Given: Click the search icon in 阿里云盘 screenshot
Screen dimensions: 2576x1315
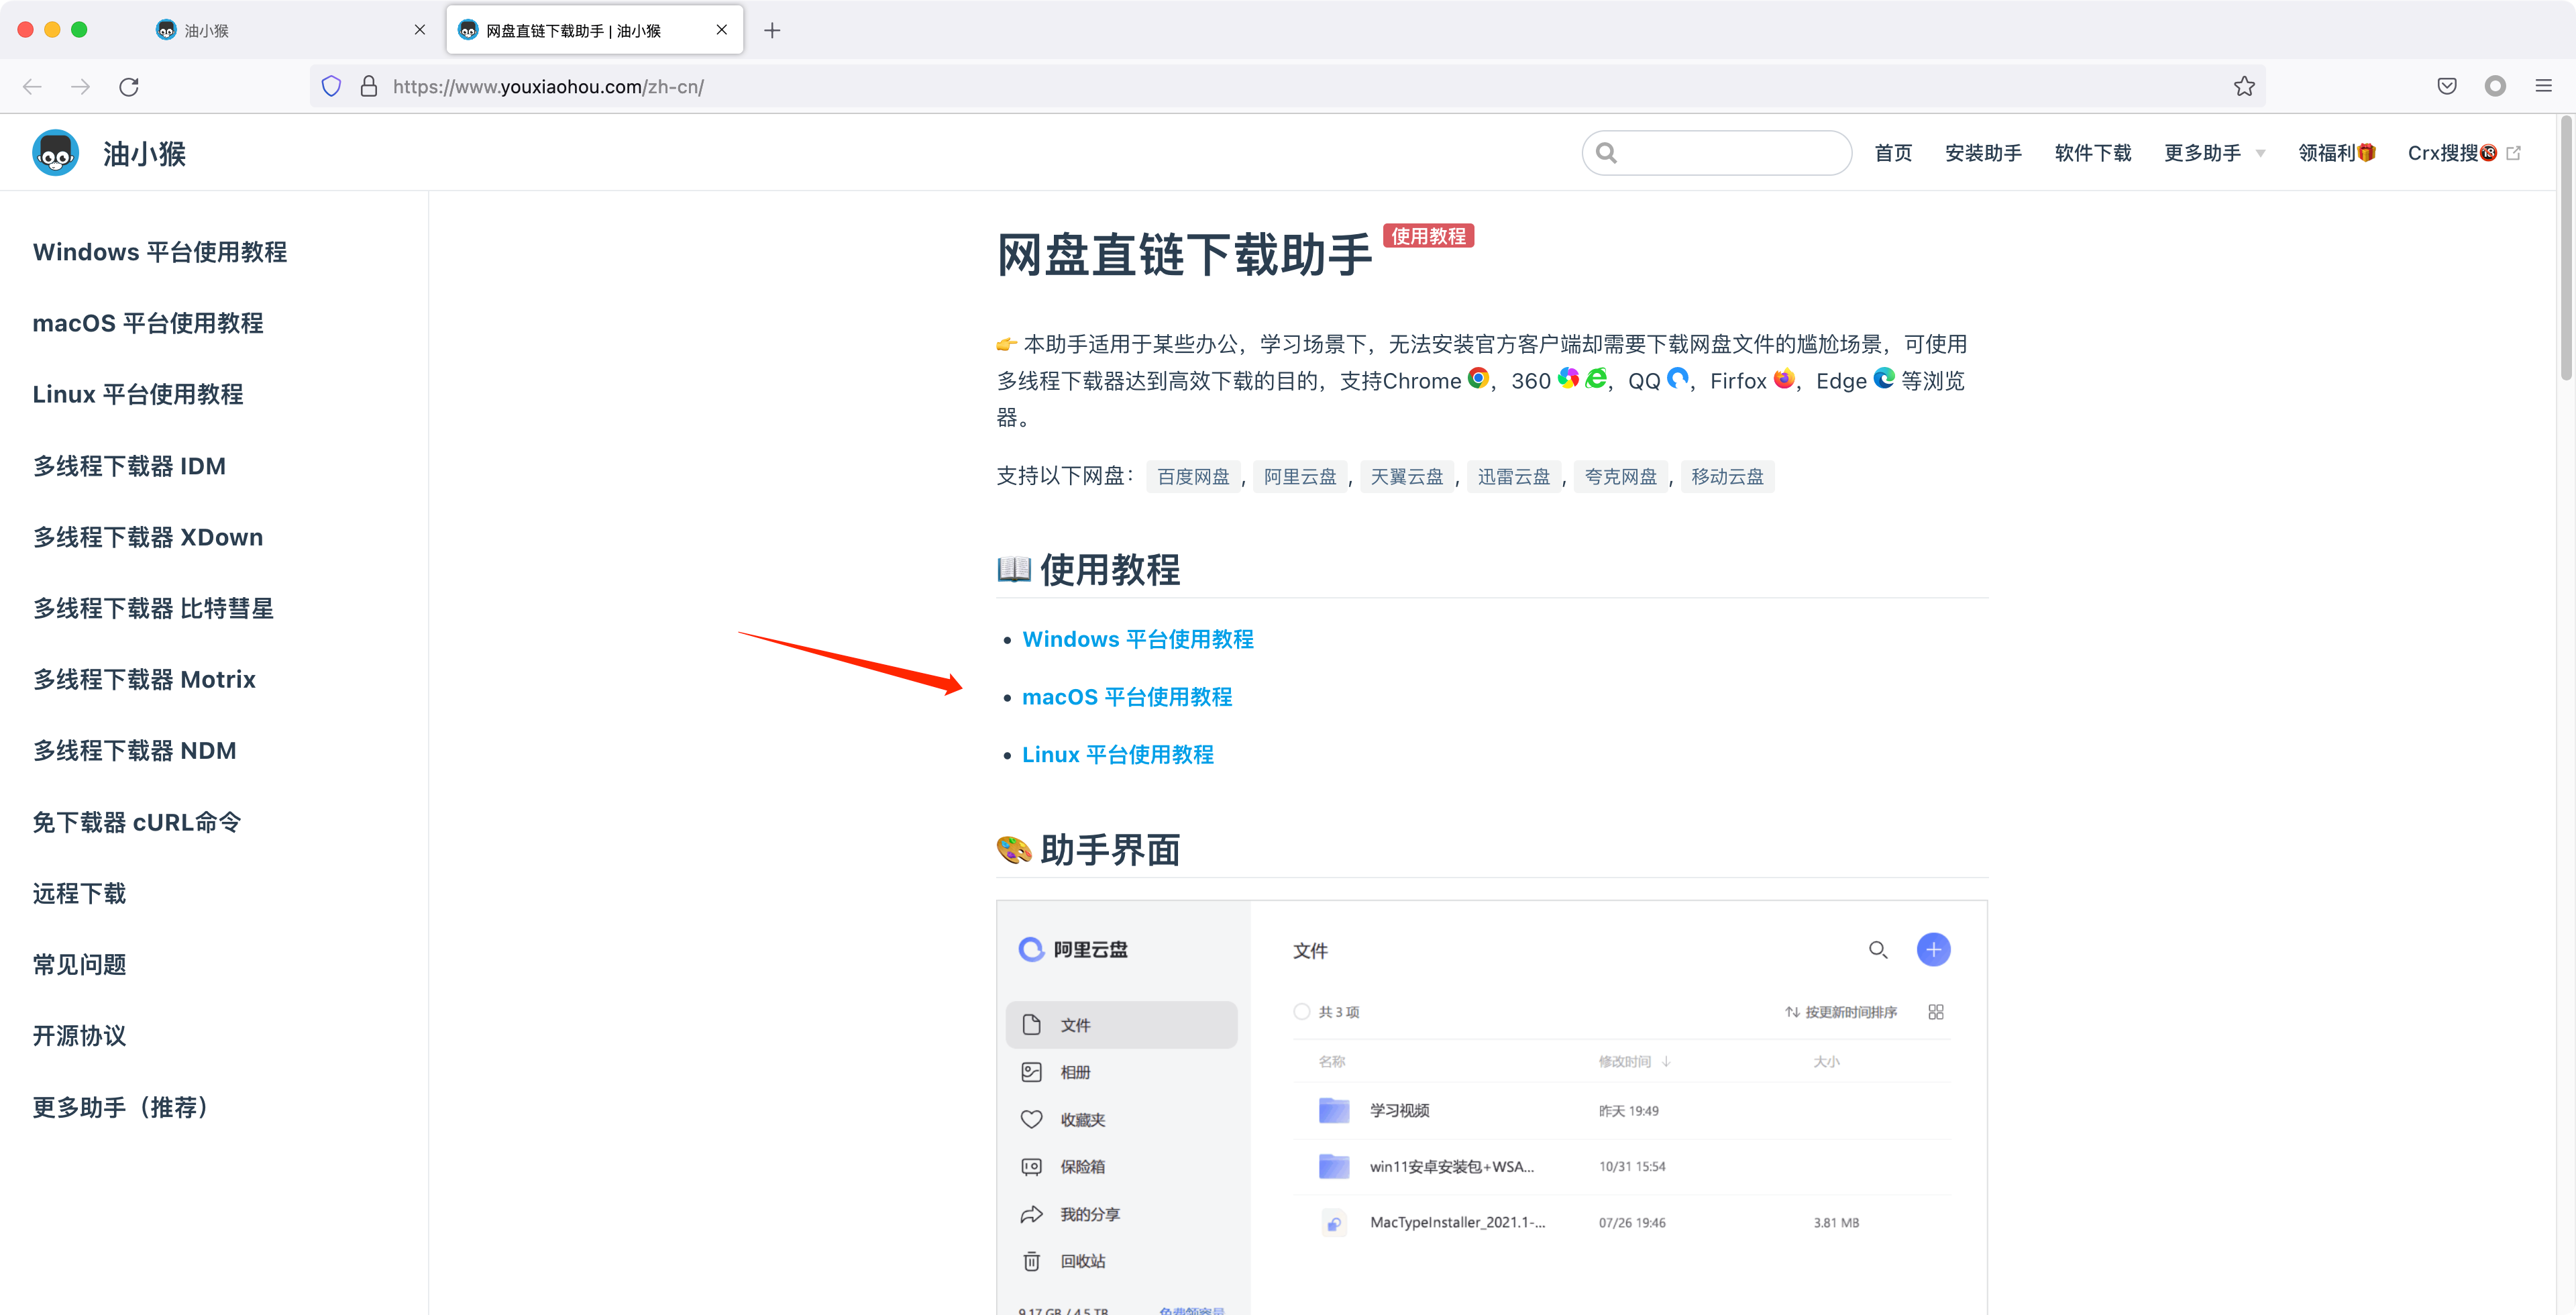Looking at the screenshot, I should pyautogui.click(x=1878, y=950).
